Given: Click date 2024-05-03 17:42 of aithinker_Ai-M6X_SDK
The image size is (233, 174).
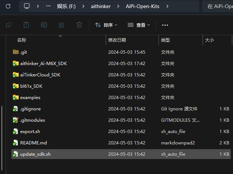Looking at the screenshot, I should click(x=127, y=64).
